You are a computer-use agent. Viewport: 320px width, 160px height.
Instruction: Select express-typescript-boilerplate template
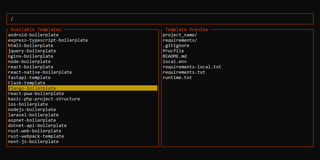point(48,40)
